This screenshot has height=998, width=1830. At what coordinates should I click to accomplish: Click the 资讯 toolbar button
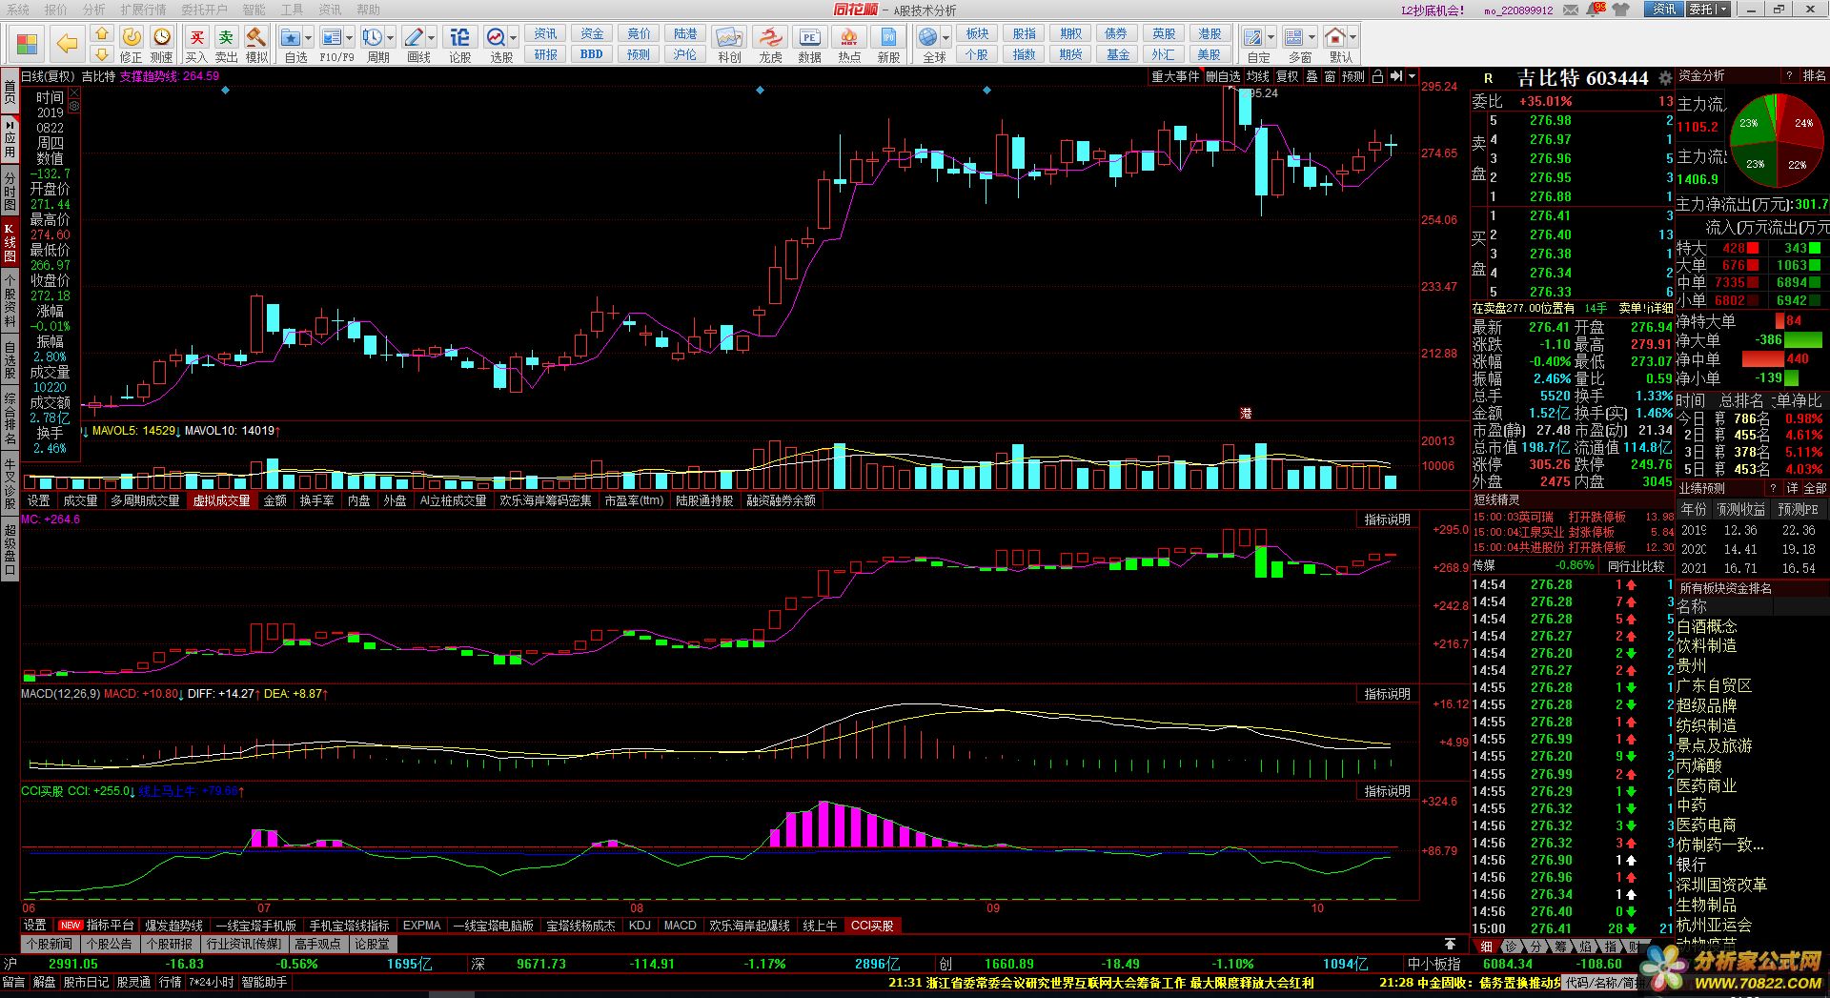tap(545, 33)
